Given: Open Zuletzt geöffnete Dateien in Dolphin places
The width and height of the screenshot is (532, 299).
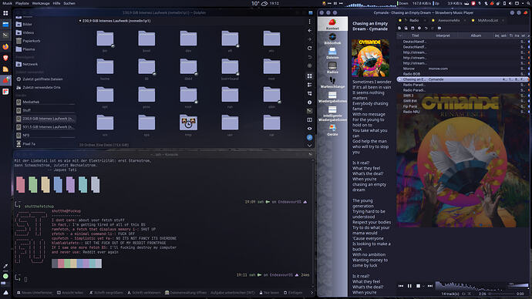Looking at the screenshot, I should point(42,79).
